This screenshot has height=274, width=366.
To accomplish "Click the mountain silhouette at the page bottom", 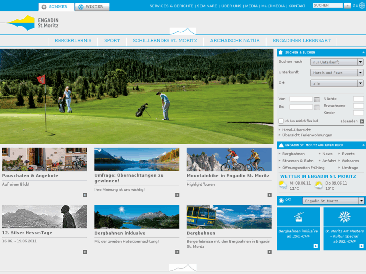I will point(183,267).
